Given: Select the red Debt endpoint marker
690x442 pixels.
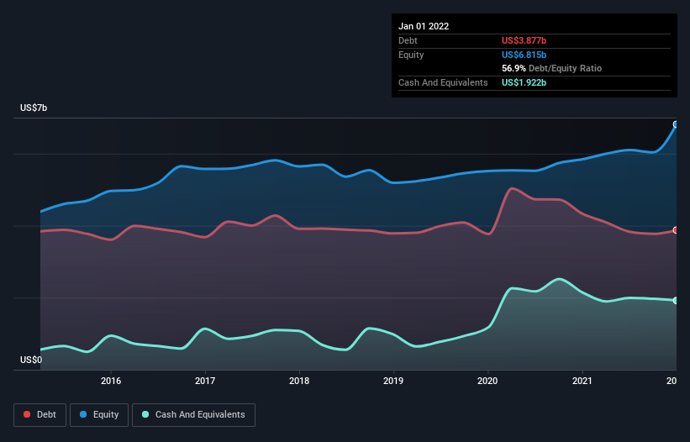Looking at the screenshot, I should point(676,230).
